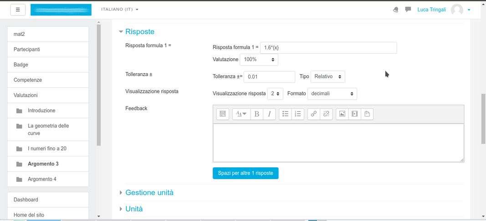Open Argomento 3 section
The height and width of the screenshot is (221, 486).
coord(48,164)
